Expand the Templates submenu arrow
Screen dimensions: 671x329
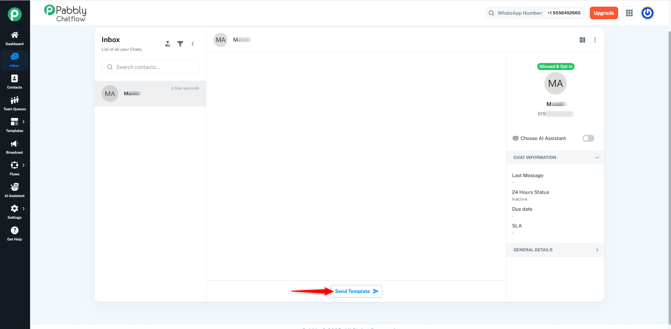point(23,122)
